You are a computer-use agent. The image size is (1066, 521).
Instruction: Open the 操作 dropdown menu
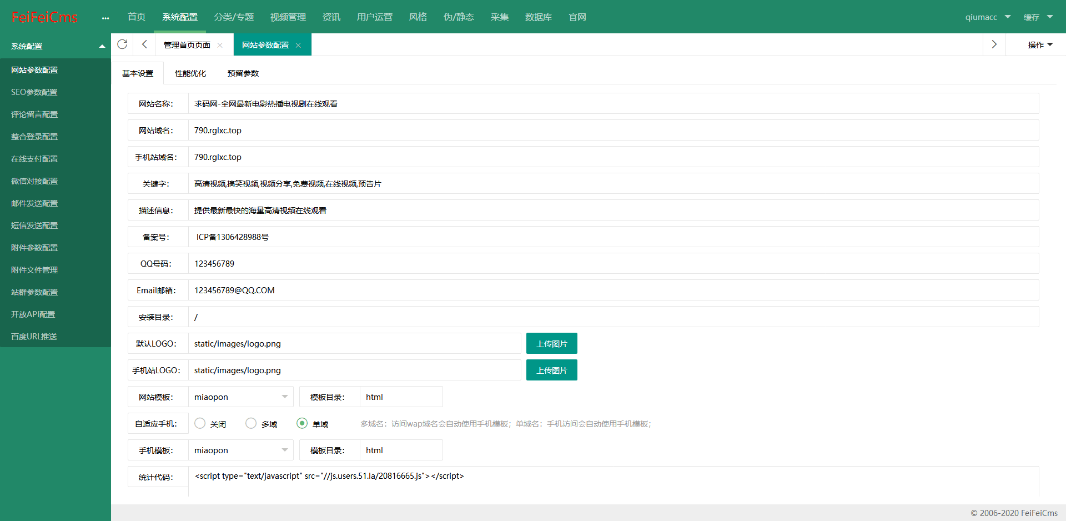click(1040, 44)
